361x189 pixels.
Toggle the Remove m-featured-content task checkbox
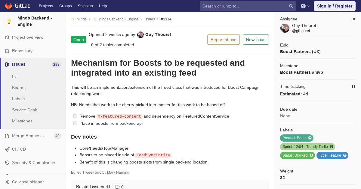(75, 116)
